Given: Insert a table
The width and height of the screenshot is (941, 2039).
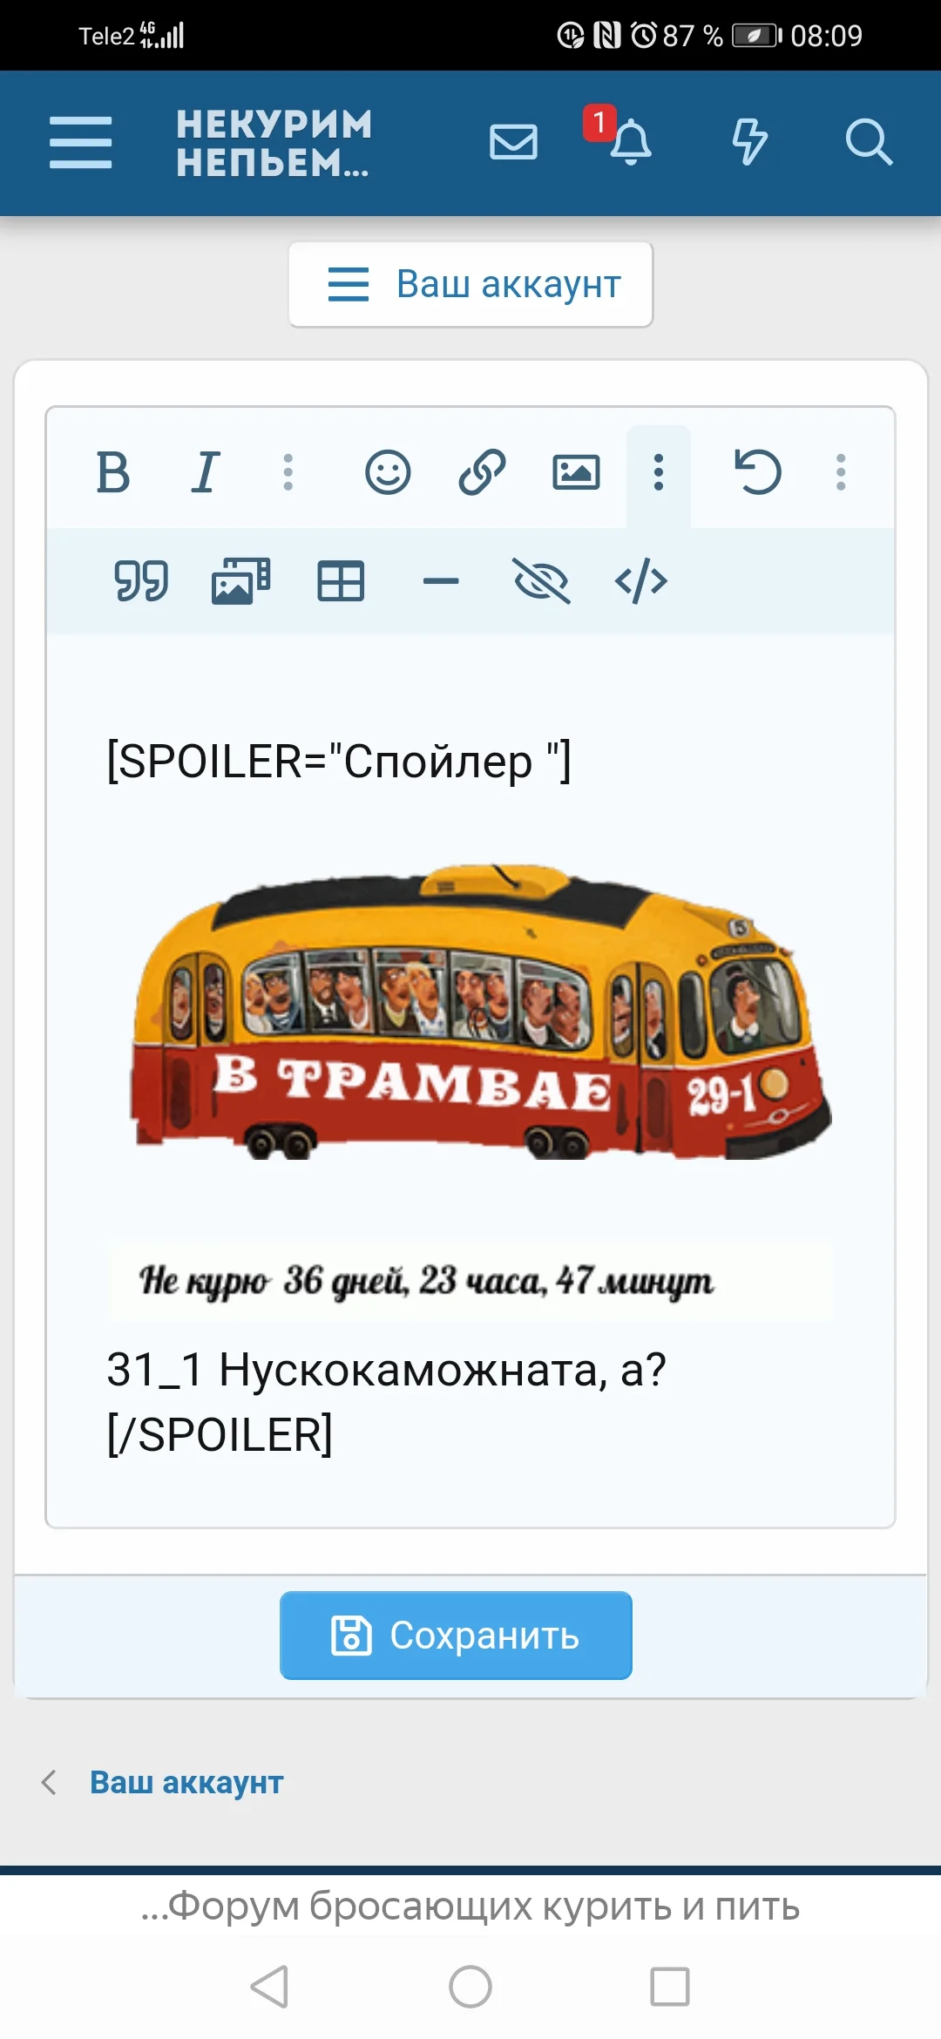Looking at the screenshot, I should [341, 581].
